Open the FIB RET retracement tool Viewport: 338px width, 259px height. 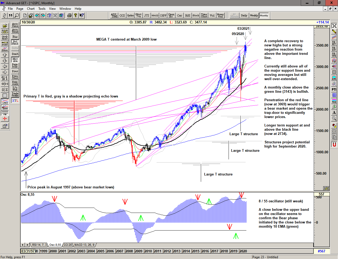coord(334,43)
